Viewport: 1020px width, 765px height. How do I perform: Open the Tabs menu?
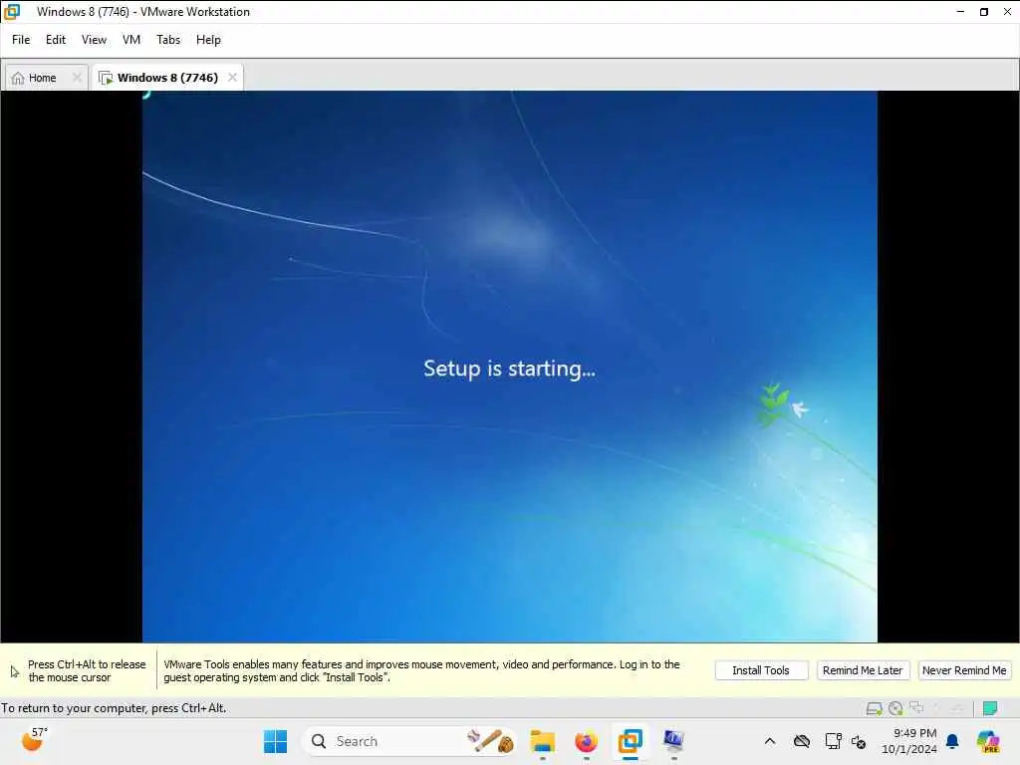tap(168, 40)
